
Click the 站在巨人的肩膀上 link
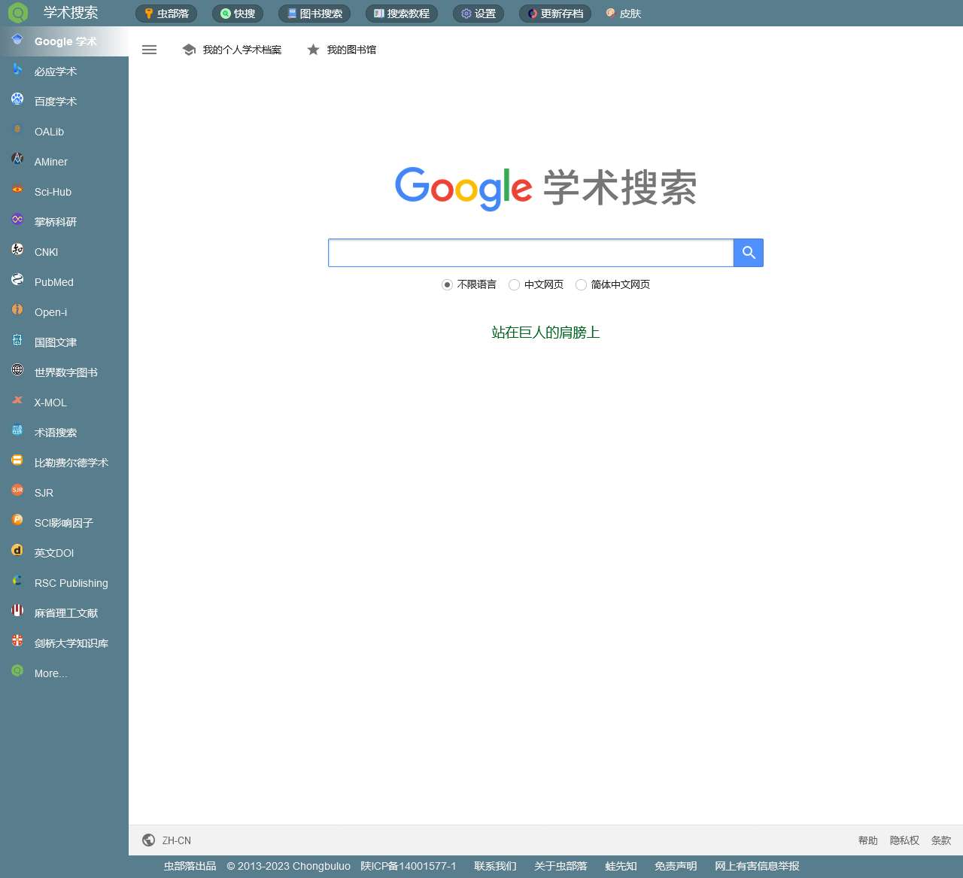click(x=545, y=332)
